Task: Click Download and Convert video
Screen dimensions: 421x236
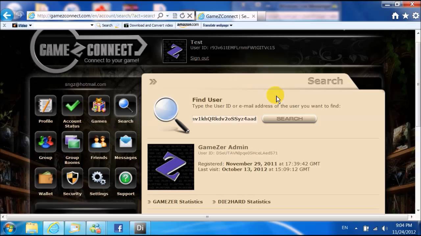Action: click(x=148, y=25)
